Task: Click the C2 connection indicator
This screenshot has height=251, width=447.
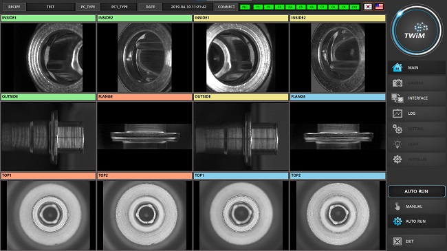Action: pos(268,7)
